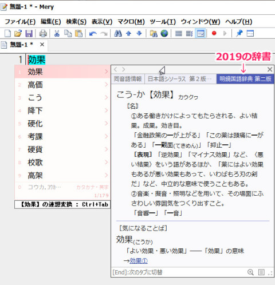Choose candidate 硬貨
Screen dimensions: 275x285
coord(62,149)
